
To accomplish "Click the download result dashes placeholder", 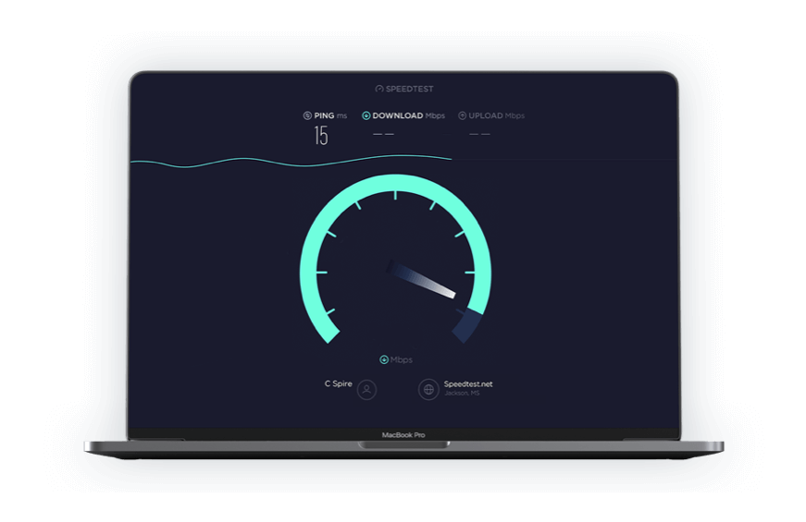I will (x=383, y=134).
